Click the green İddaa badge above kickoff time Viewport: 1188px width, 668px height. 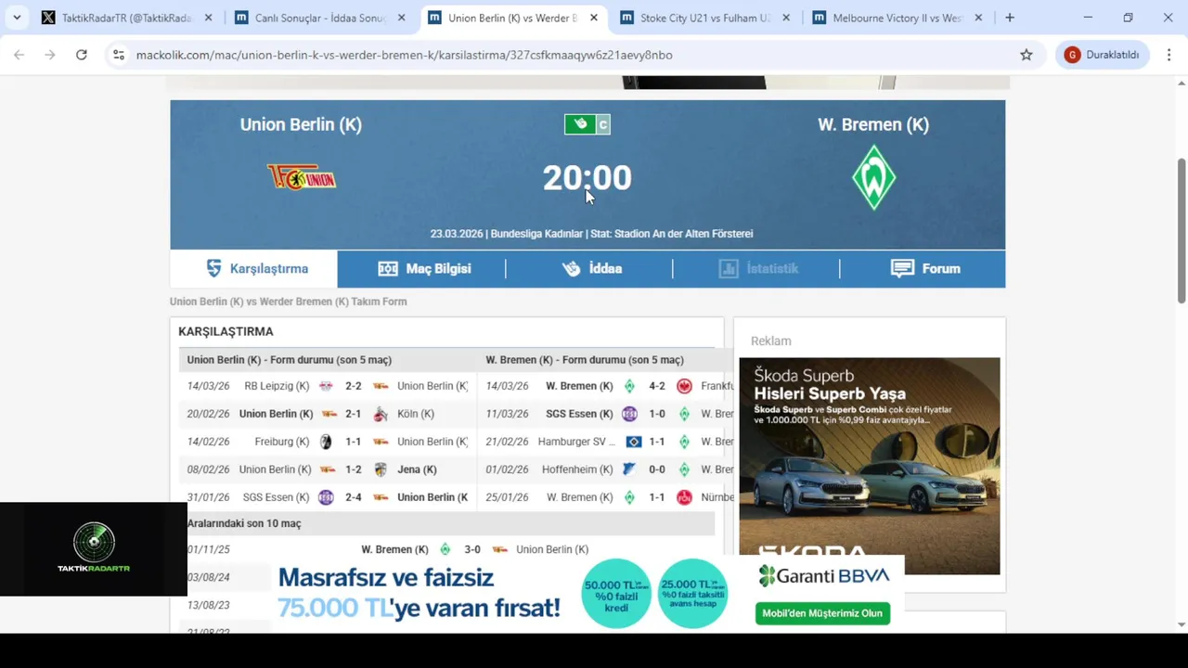point(579,124)
